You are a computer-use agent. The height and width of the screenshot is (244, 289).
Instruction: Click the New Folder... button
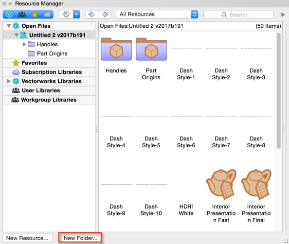80,238
